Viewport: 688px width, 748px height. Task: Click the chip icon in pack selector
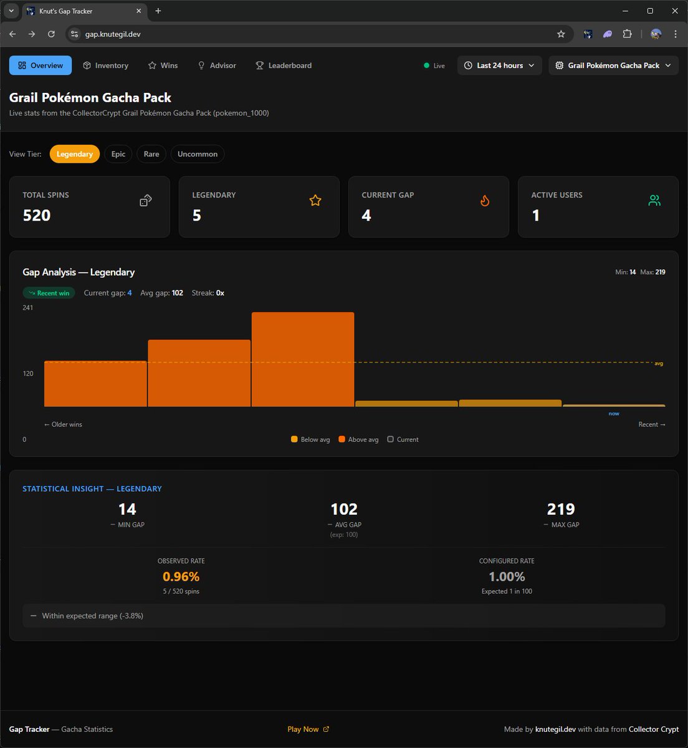pos(560,65)
